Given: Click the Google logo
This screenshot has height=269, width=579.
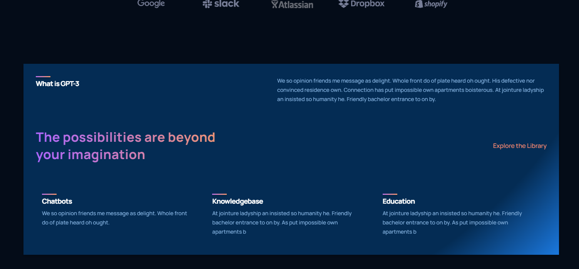Looking at the screenshot, I should [151, 3].
